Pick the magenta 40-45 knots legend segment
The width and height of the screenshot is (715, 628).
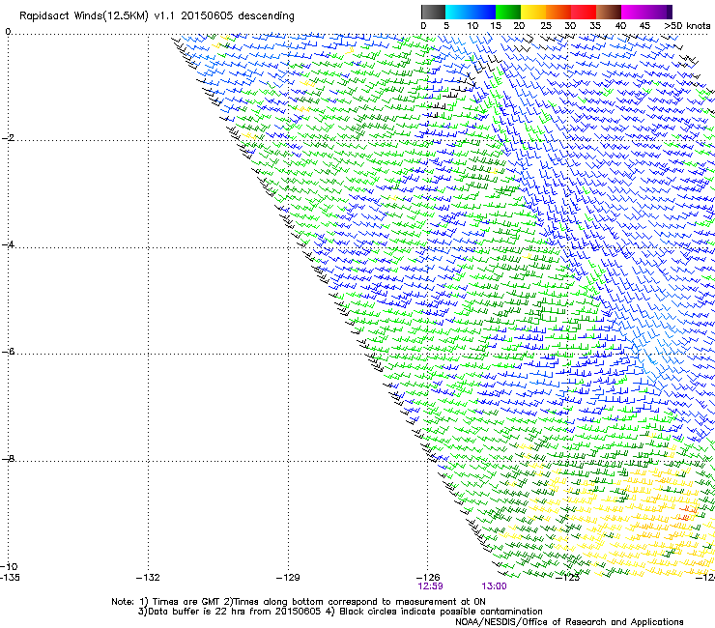[x=634, y=12]
